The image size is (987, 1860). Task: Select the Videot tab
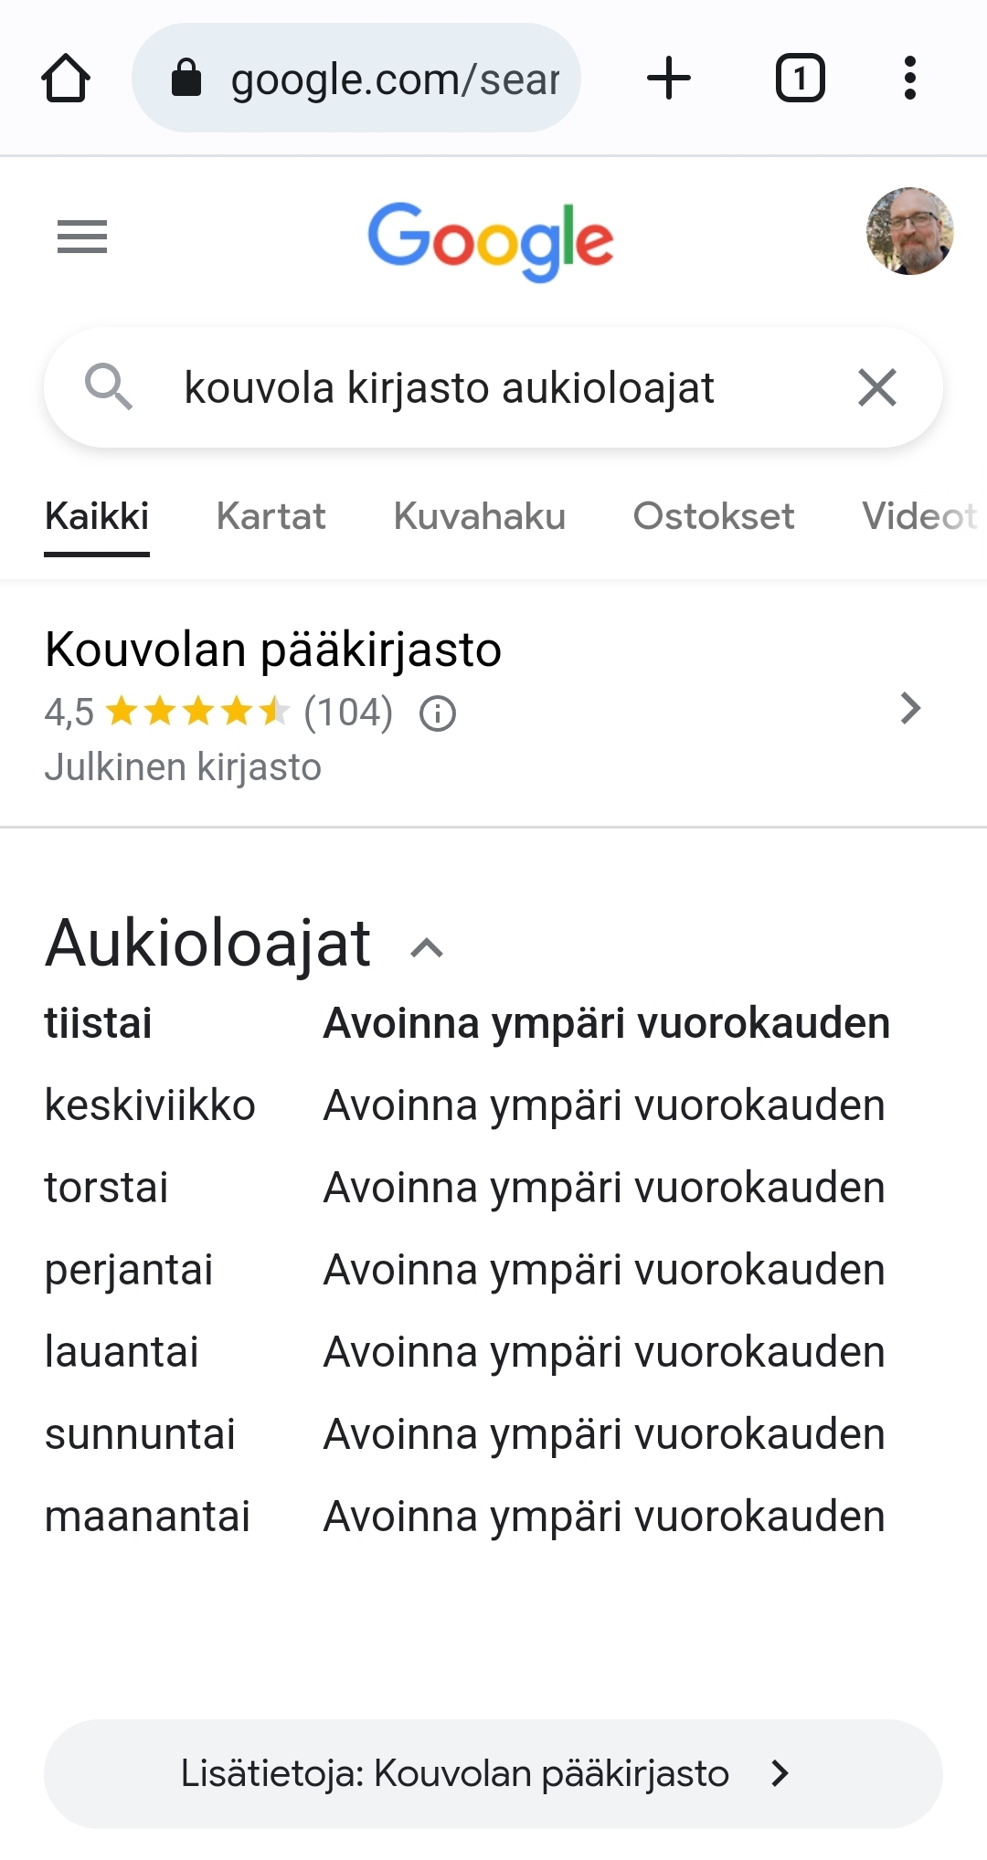coord(918,517)
